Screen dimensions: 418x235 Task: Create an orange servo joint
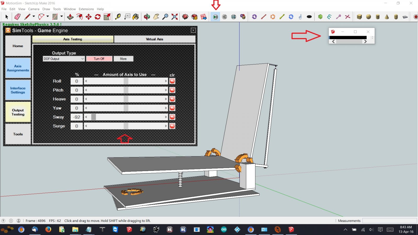(272, 17)
